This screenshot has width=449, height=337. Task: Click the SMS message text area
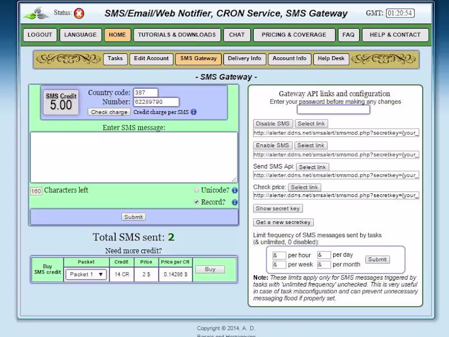134,157
